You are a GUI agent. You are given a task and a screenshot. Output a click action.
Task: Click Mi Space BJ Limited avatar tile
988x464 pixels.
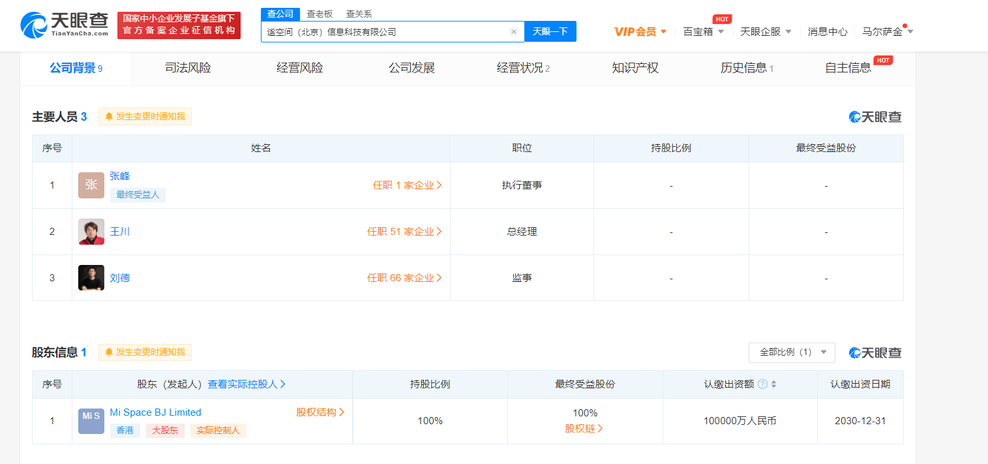91,421
